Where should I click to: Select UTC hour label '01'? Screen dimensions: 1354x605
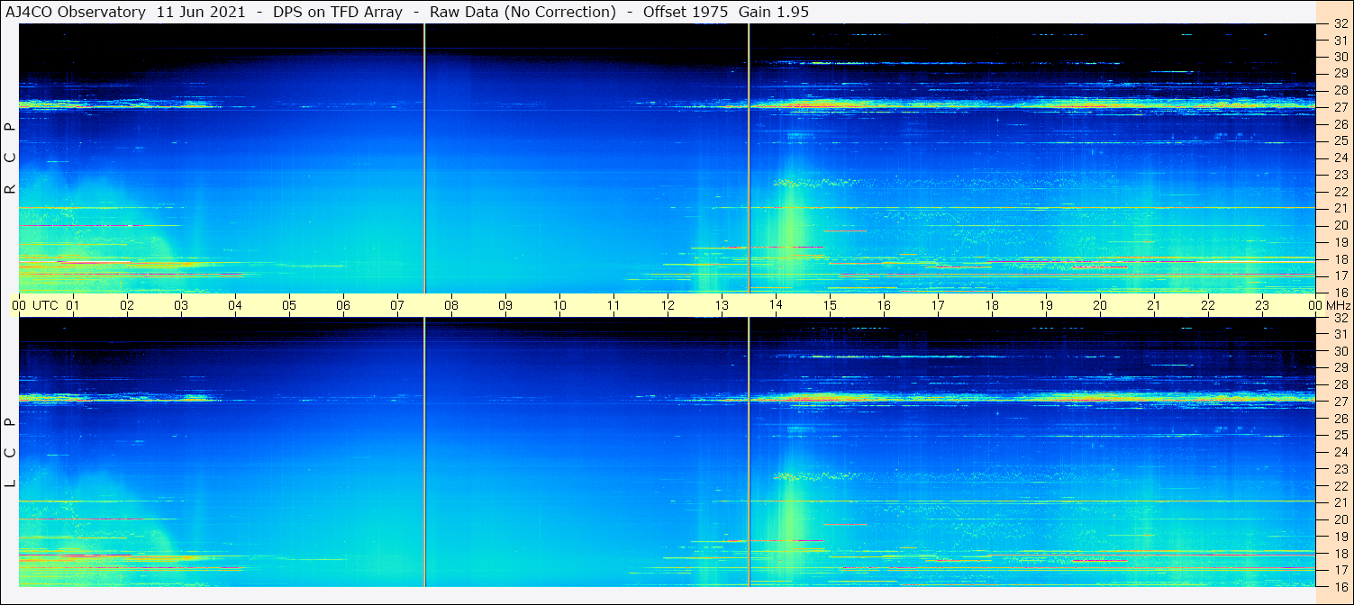click(x=73, y=305)
